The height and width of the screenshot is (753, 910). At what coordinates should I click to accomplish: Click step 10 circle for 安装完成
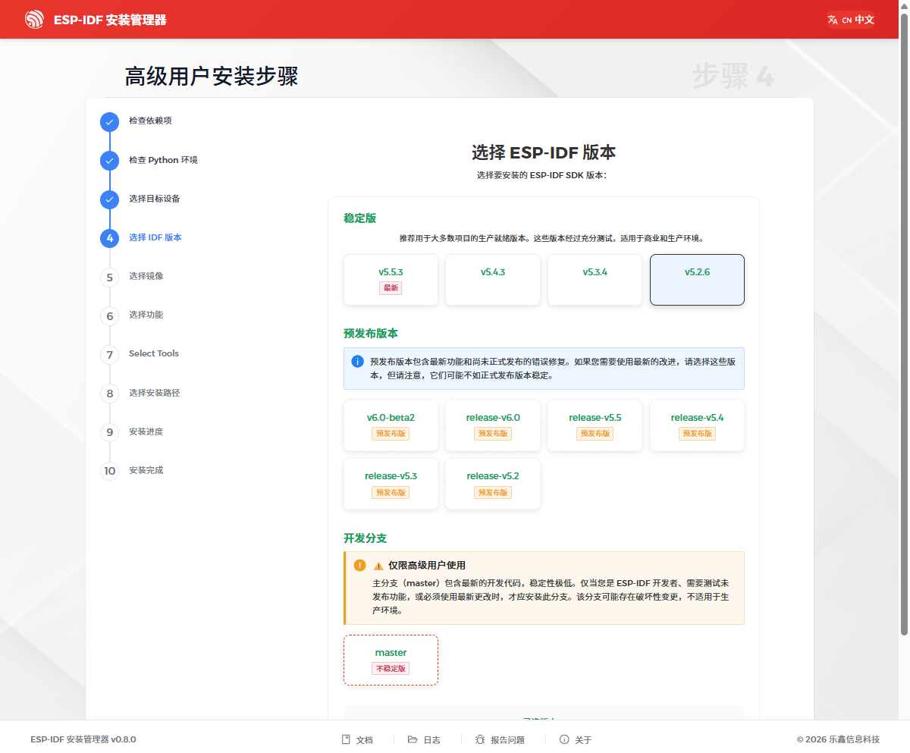coord(110,471)
